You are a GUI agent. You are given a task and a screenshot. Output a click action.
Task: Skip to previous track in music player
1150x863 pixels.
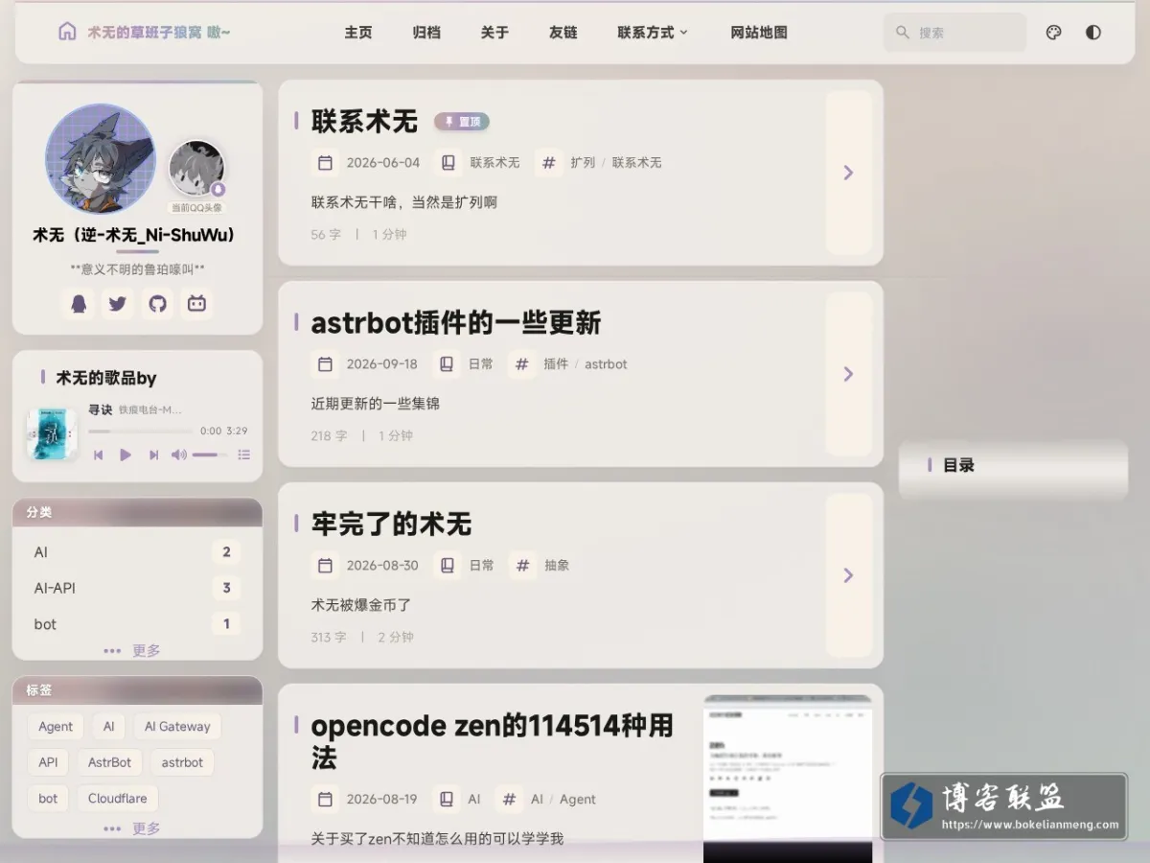(x=98, y=455)
